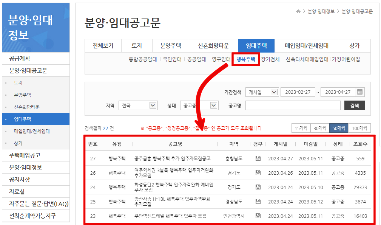Click the 통합공공임대 sub-category link
Image resolution: width=381 pixels, height=225 pixels.
pyautogui.click(x=143, y=59)
